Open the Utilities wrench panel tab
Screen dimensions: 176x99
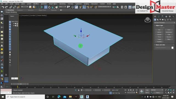point(174,16)
